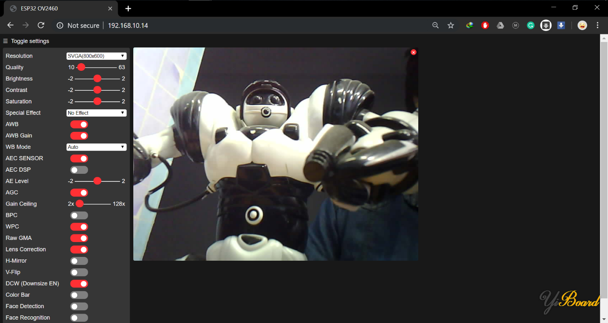
Task: Open the Google Drive extension icon
Action: pyautogui.click(x=500, y=25)
